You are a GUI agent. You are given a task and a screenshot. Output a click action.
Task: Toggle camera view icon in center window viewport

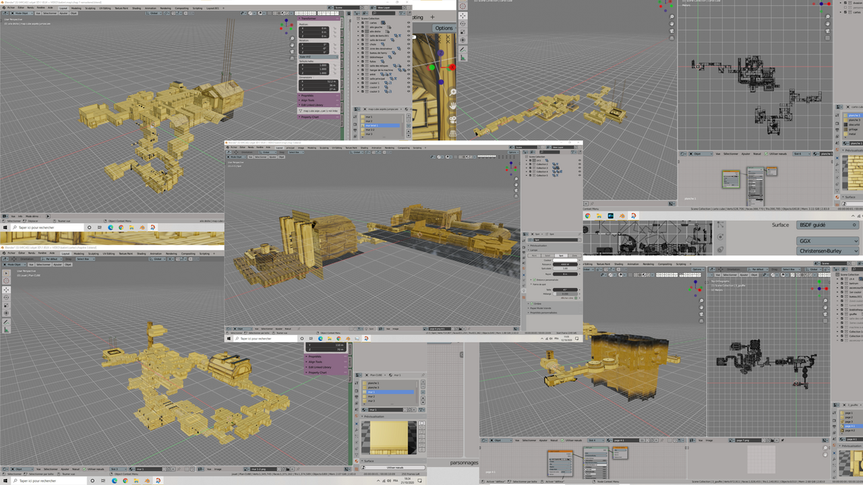point(516,190)
